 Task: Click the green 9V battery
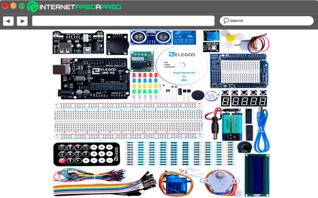point(232,126)
